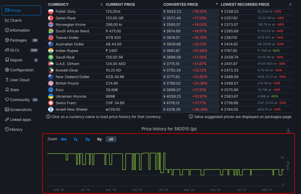Open Ukrainian Hryvnia price history
This screenshot has width=301, height=194.
(x=71, y=96)
